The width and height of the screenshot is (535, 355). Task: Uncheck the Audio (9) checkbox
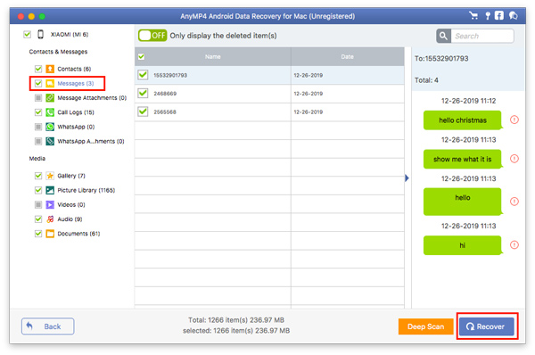click(38, 219)
